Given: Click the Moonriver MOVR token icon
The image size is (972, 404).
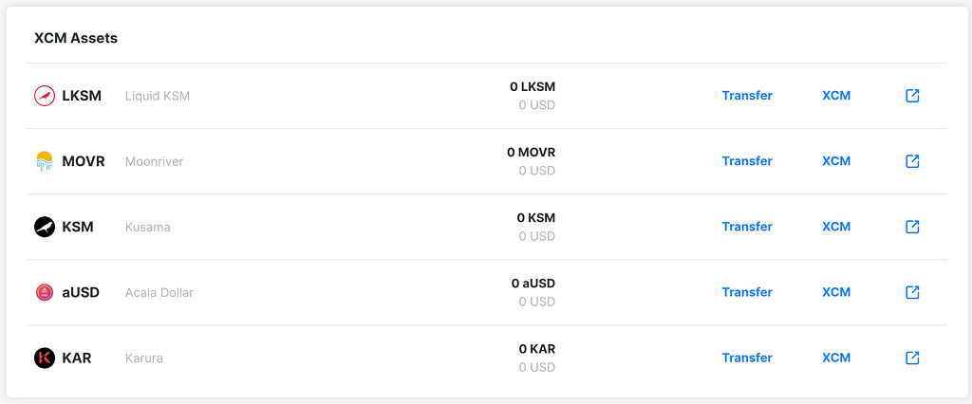Looking at the screenshot, I should [x=45, y=161].
